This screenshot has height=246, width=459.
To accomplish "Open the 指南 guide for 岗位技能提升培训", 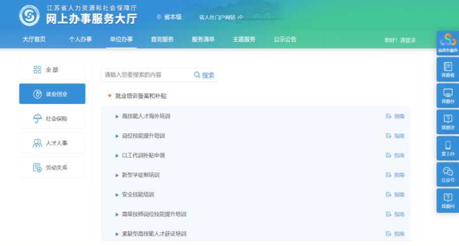I will pyautogui.click(x=395, y=136).
